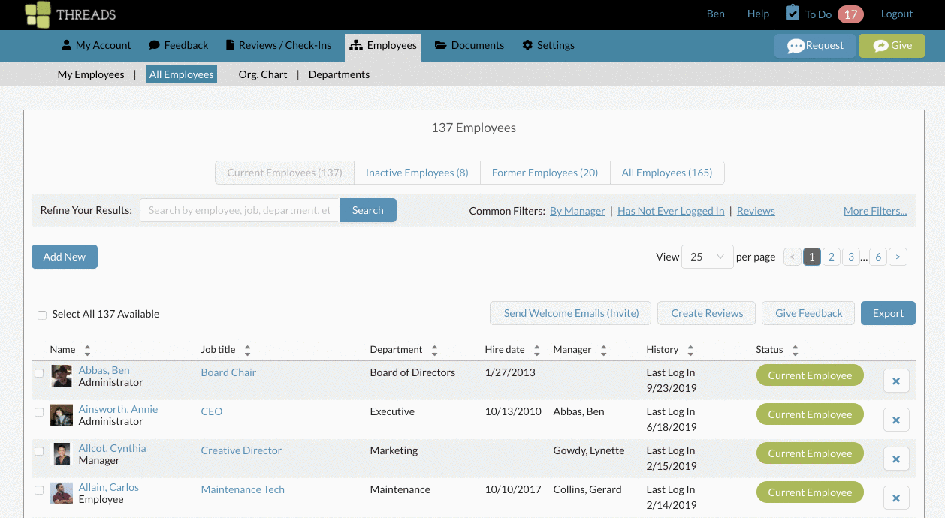Sort by the Hire date column arrows
The width and height of the screenshot is (945, 518).
pos(536,349)
